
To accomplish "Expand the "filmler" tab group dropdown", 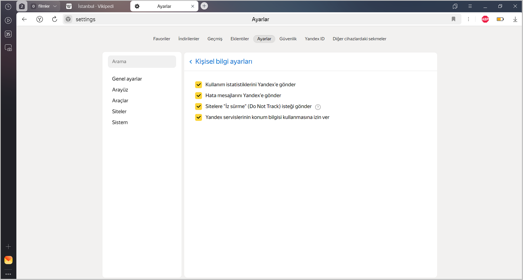I will coord(55,6).
